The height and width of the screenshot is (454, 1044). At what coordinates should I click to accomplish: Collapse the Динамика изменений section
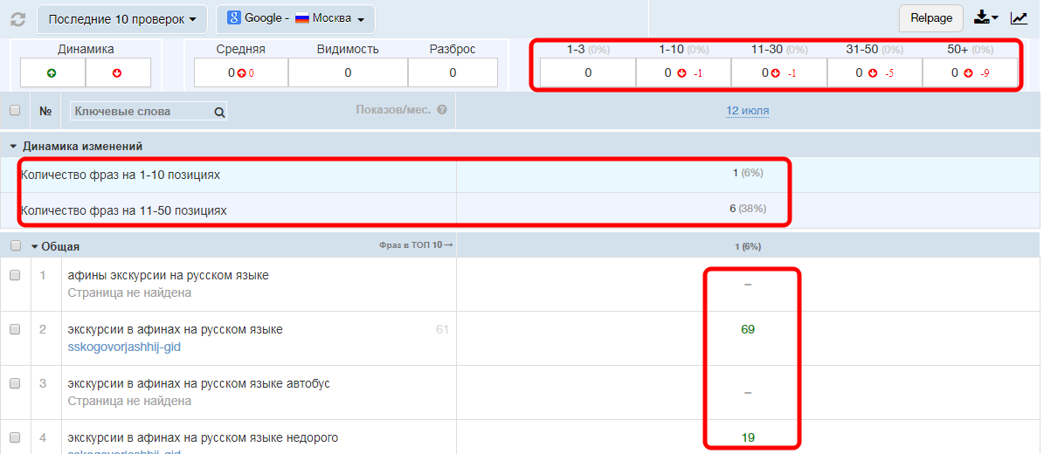[14, 147]
